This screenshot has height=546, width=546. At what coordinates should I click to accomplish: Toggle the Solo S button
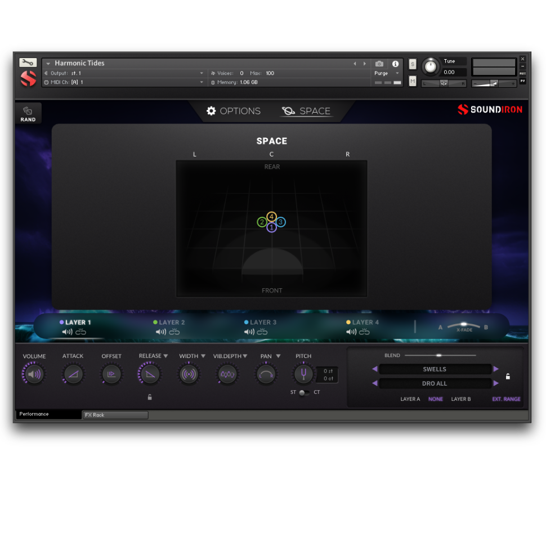coord(412,64)
